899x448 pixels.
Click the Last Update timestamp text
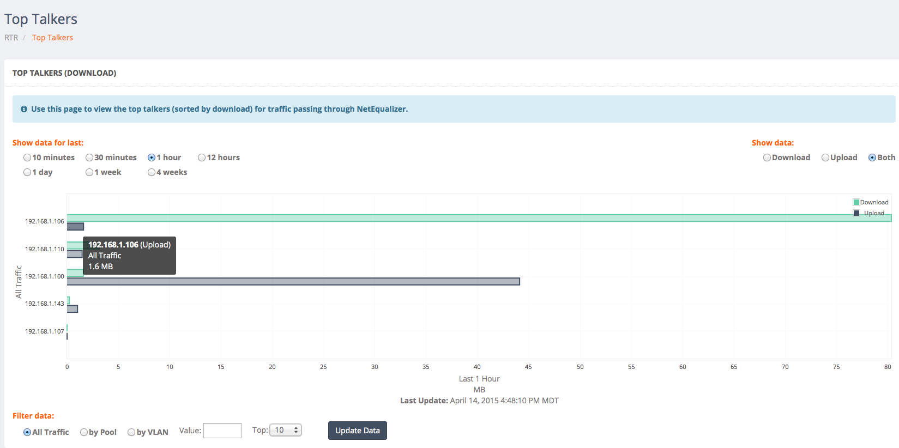(x=479, y=401)
